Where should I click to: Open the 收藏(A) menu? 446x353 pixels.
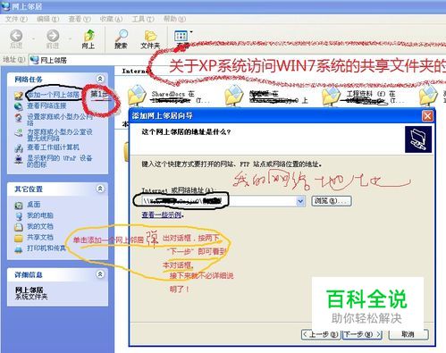111,19
